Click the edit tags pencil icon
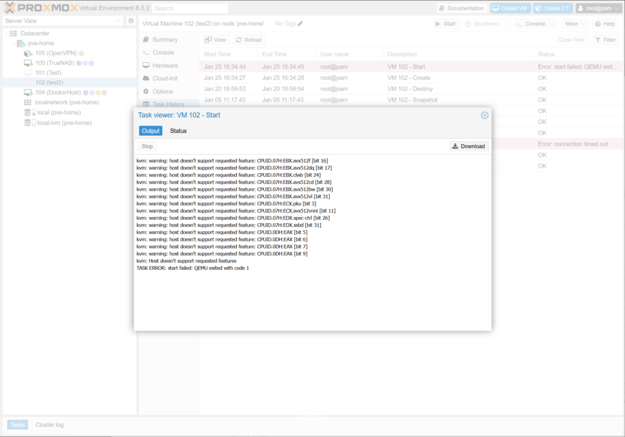625x437 pixels. (x=300, y=24)
